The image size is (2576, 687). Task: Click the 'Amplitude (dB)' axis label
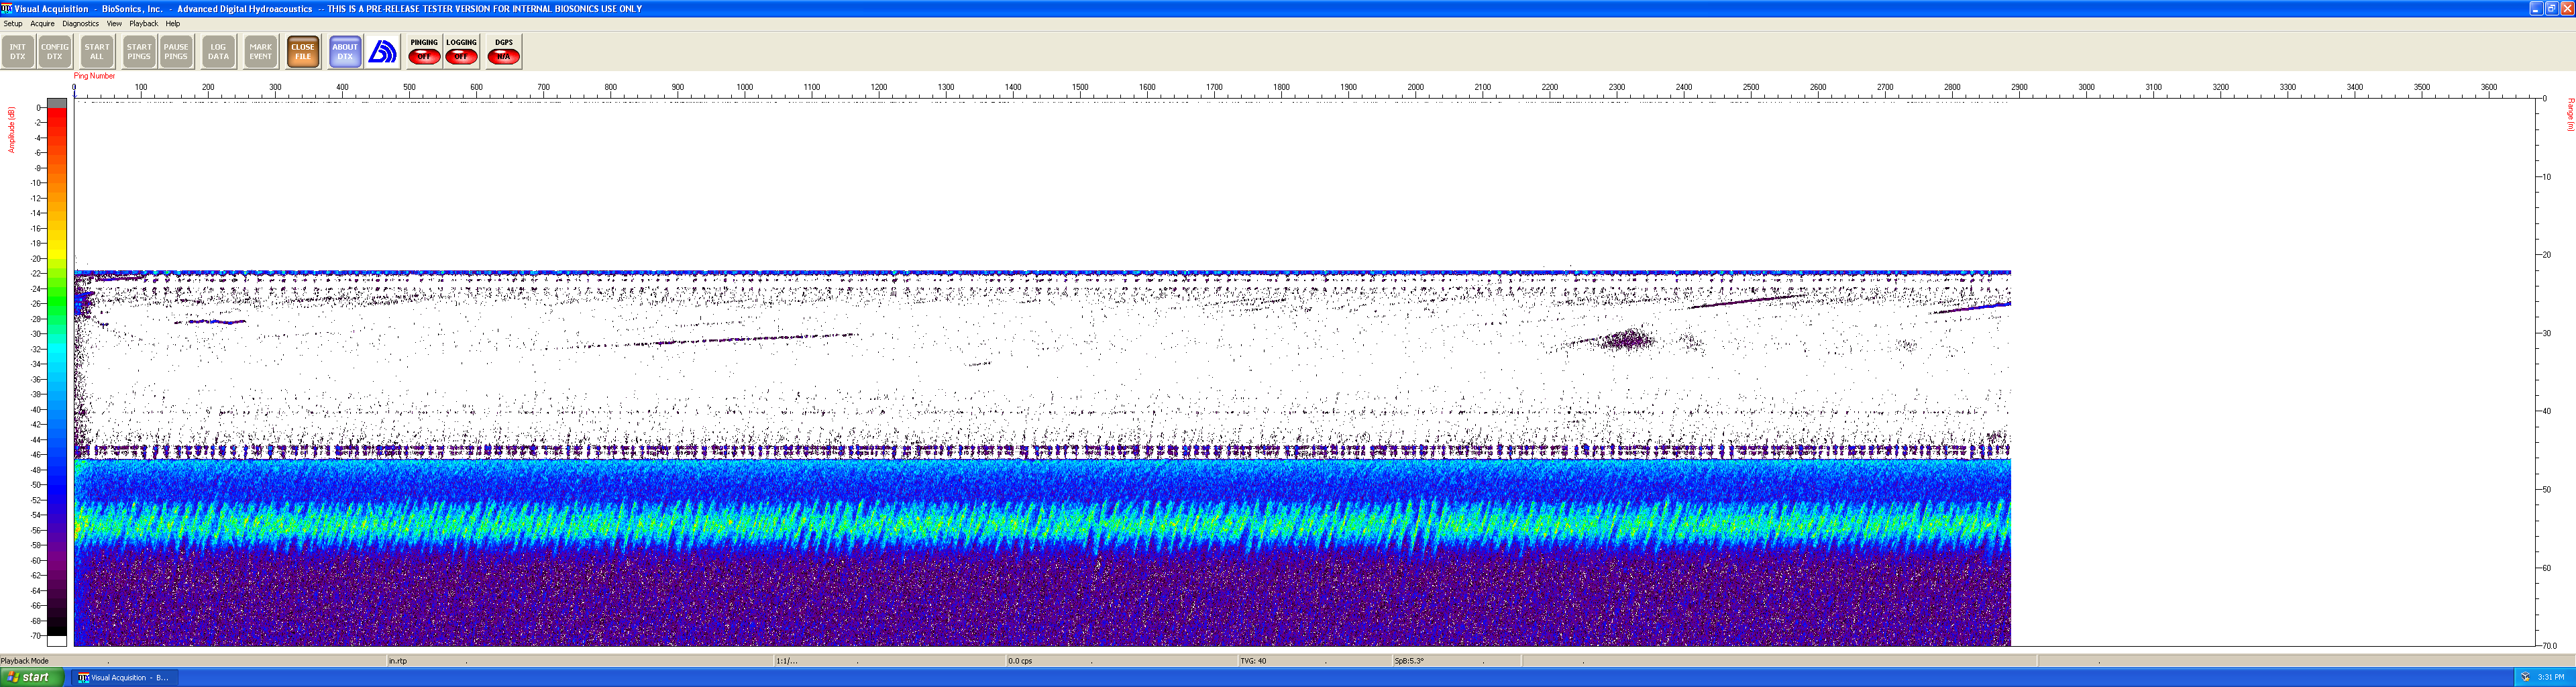click(x=12, y=130)
